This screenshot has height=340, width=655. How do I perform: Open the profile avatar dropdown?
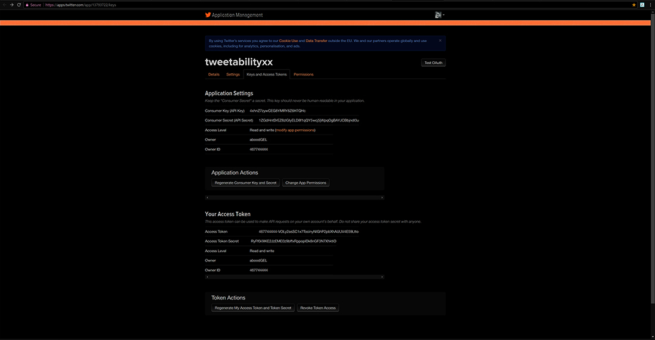coord(439,15)
